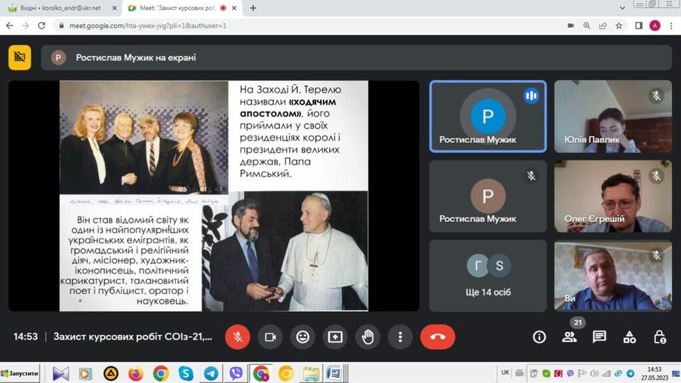Raise your hand in the meeting
The height and width of the screenshot is (383, 681).
pyautogui.click(x=368, y=337)
